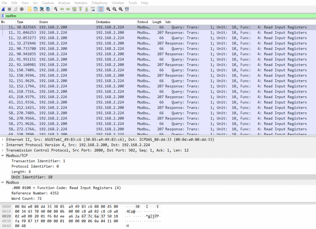Click the modbus display filter field

pyautogui.click(x=154, y=16)
